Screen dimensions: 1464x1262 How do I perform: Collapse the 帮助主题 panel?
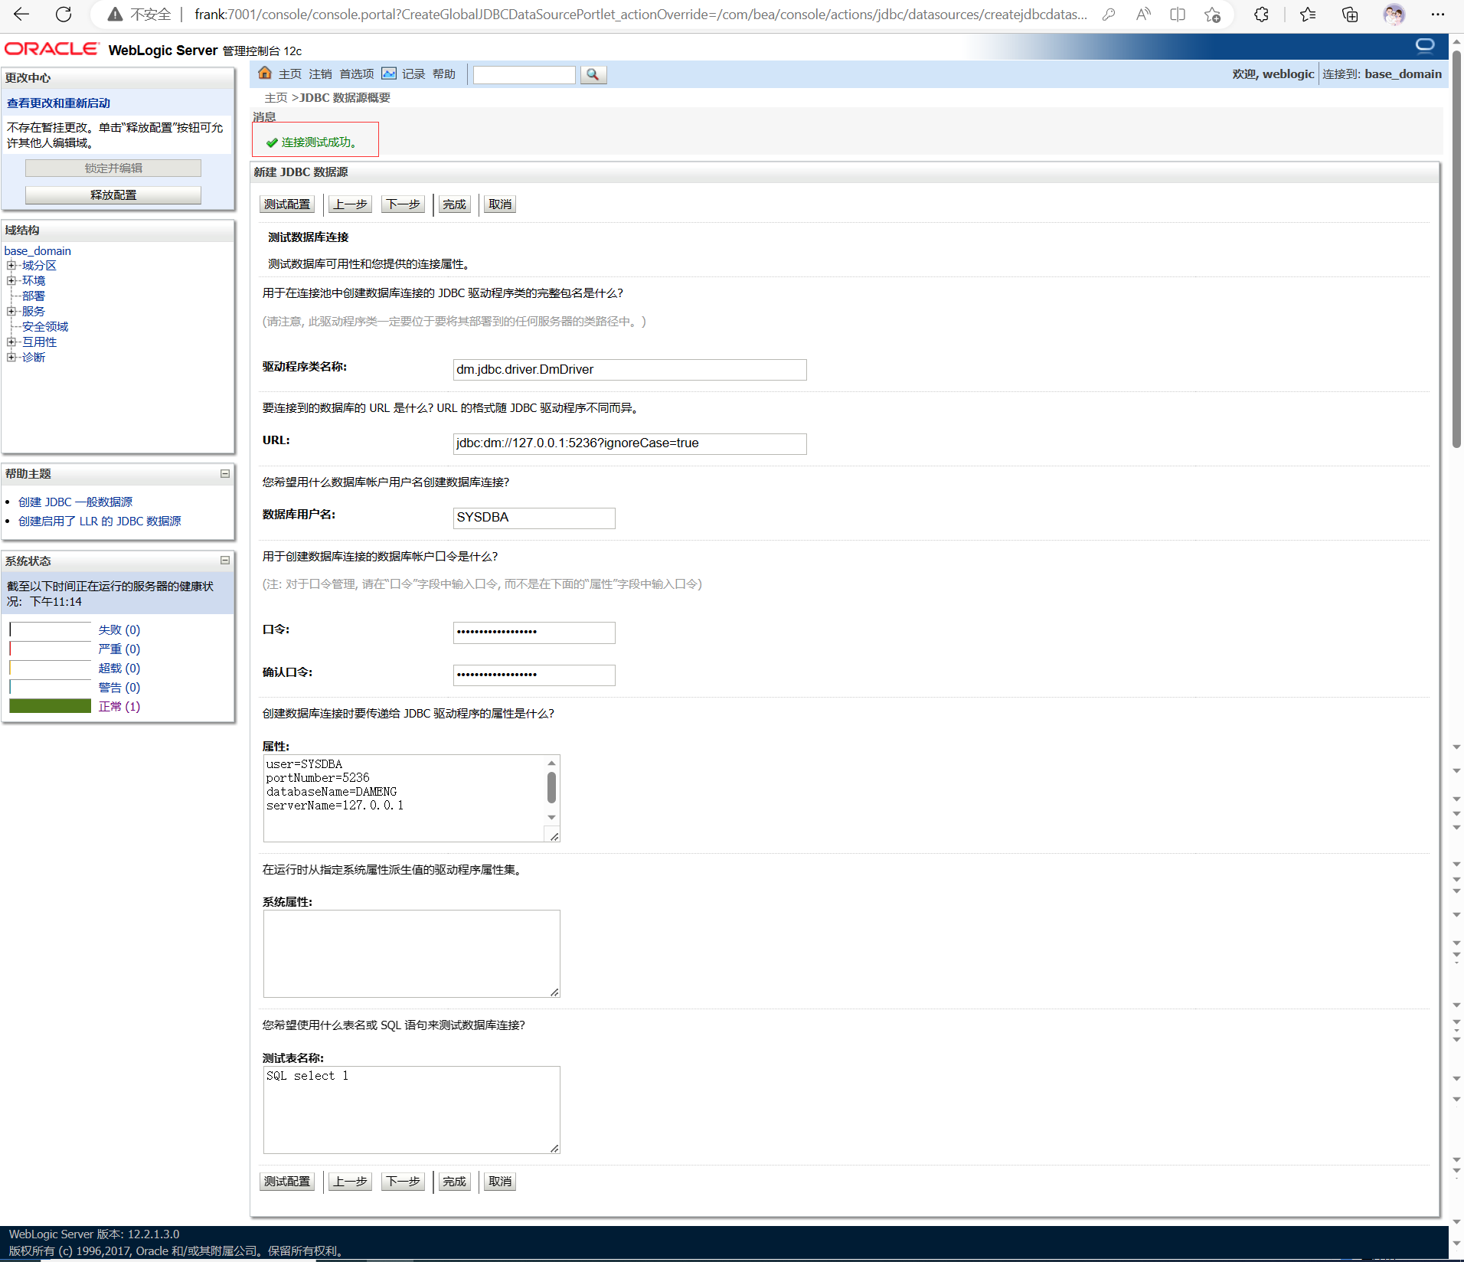click(225, 474)
